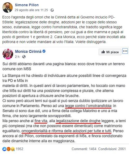Open the 29 agosto alle ore 11:25 timestamp
This screenshot has height=154, width=129.
[x=31, y=10]
